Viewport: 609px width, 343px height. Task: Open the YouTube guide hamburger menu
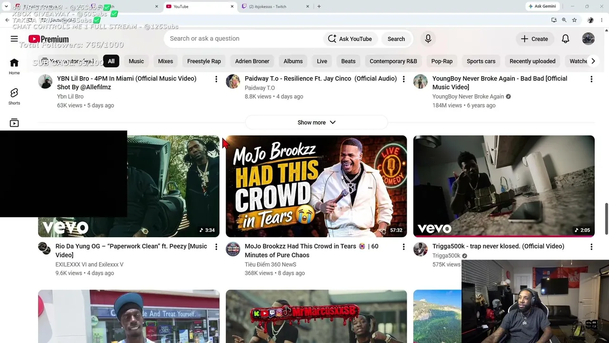pos(14,39)
